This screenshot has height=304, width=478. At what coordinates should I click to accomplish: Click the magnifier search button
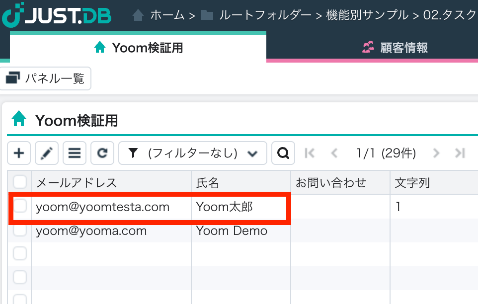pos(283,153)
